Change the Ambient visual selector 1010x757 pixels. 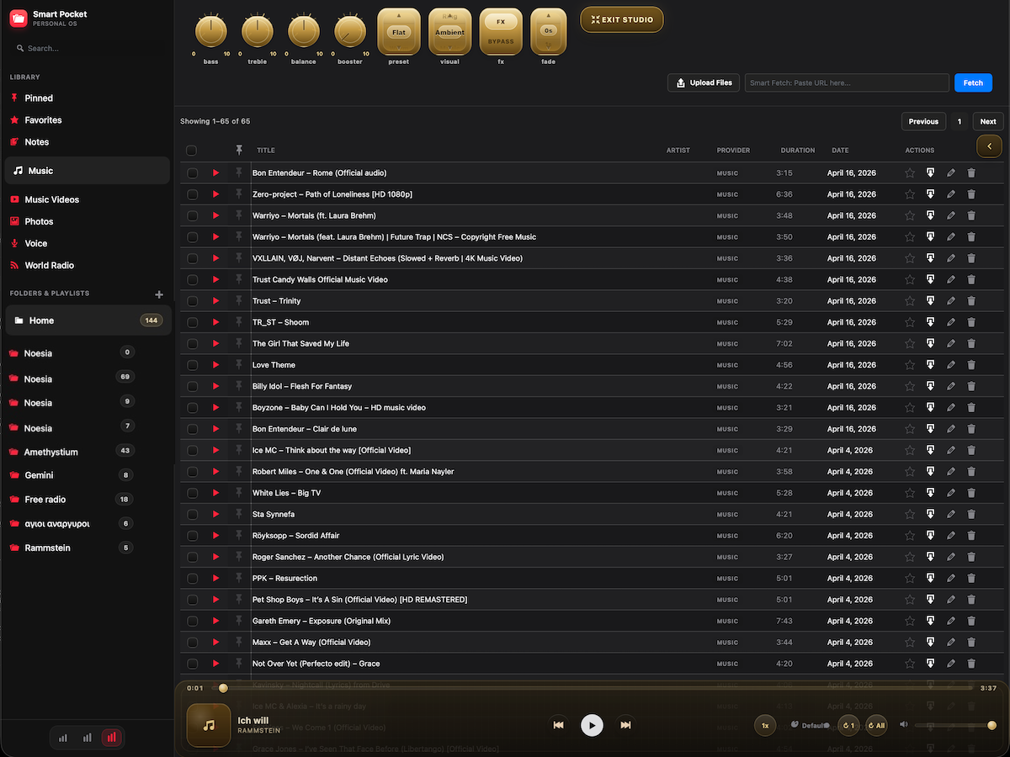coord(449,32)
